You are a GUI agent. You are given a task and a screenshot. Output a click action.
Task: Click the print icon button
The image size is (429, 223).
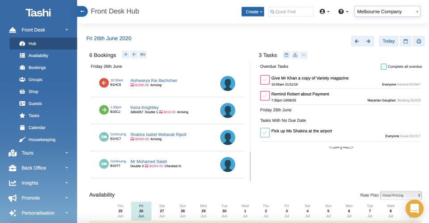click(419, 41)
